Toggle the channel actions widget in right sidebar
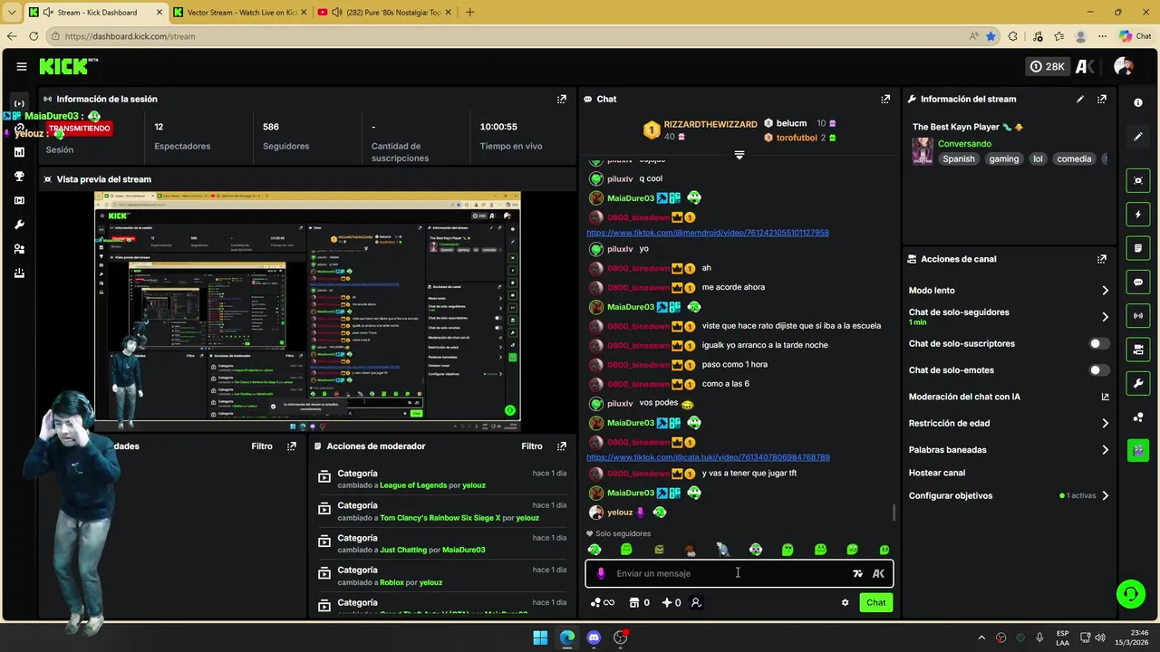The image size is (1160, 652). click(x=1138, y=350)
